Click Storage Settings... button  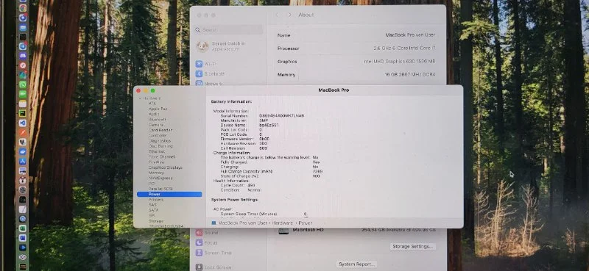pos(413,247)
